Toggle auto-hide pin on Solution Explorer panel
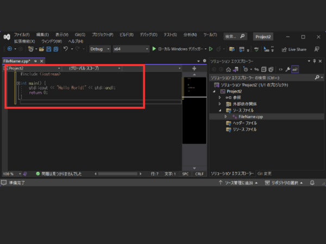This screenshot has width=326, height=244. click(x=315, y=61)
